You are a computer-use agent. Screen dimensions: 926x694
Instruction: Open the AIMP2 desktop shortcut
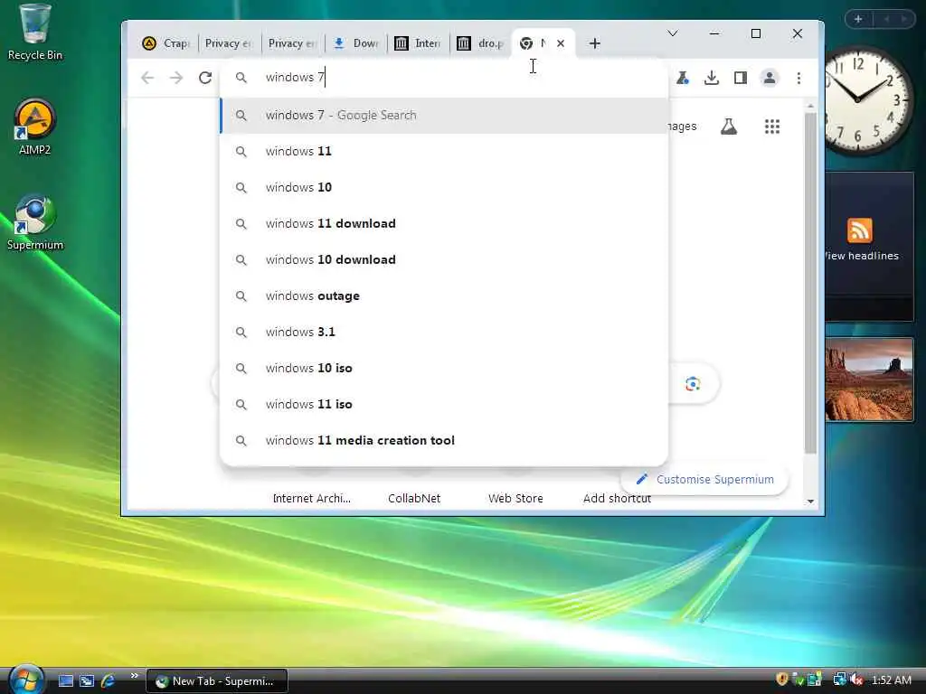click(35, 127)
